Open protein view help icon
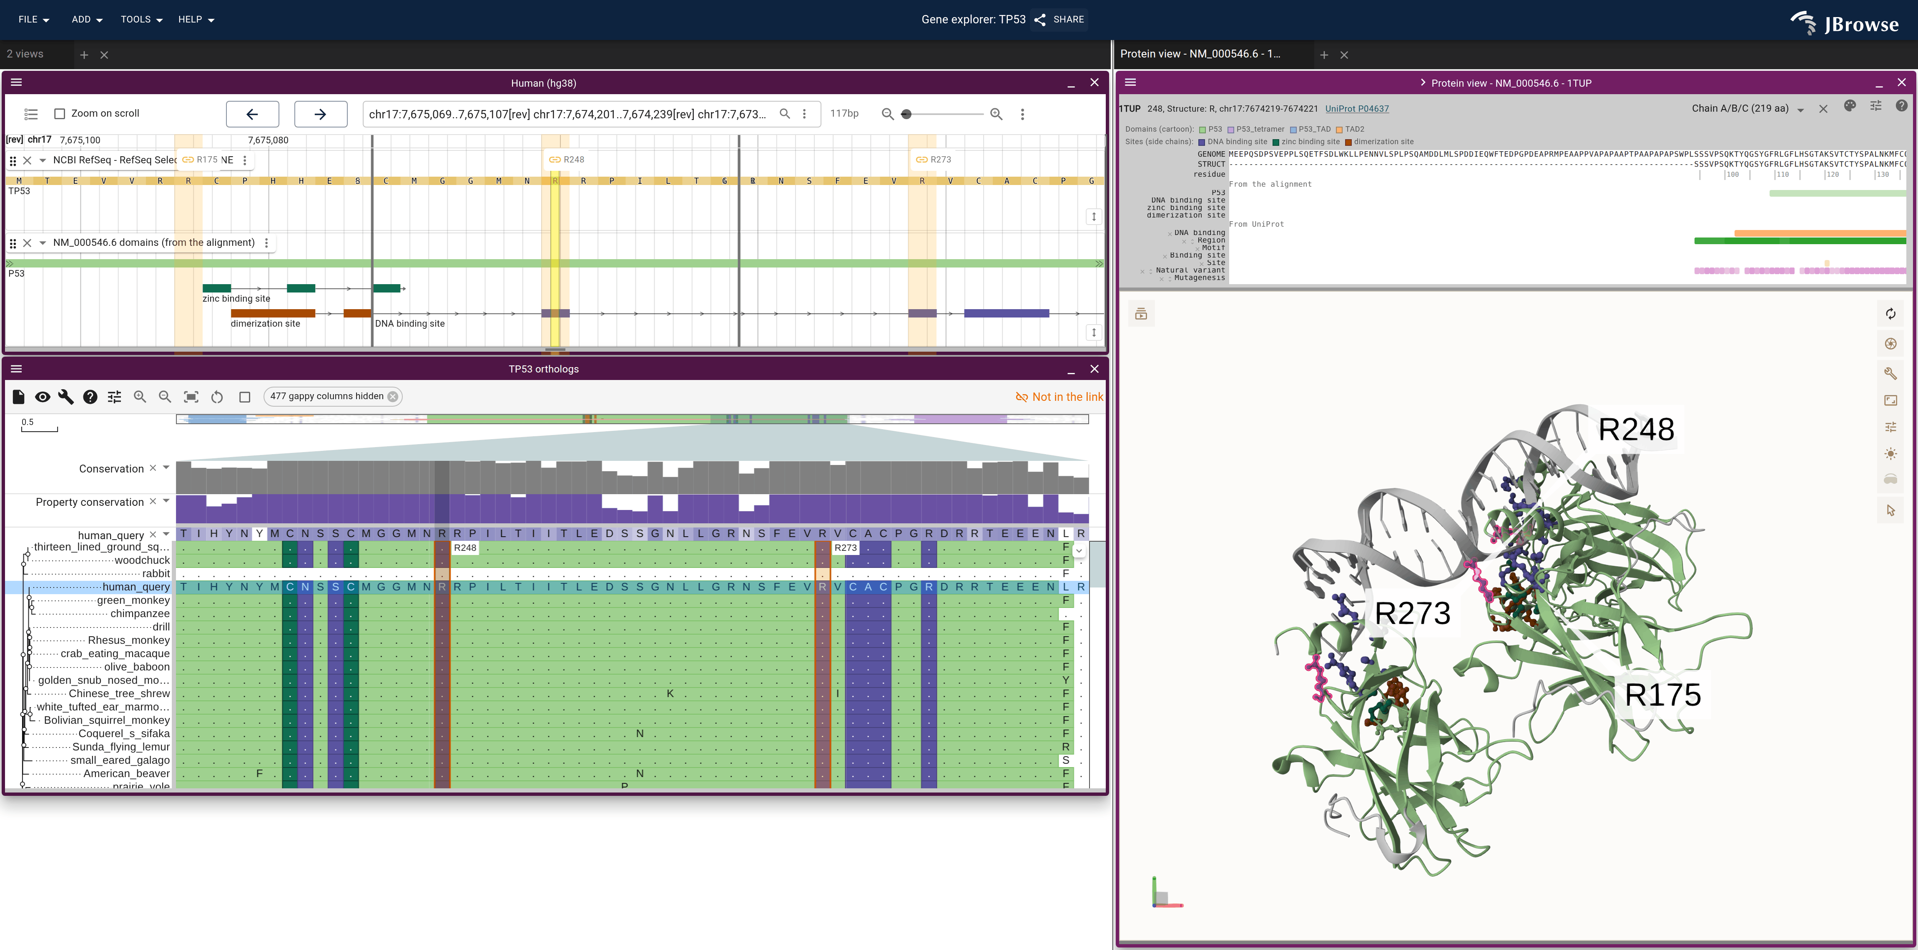Screen dimensions: 1918x950 [1901, 106]
